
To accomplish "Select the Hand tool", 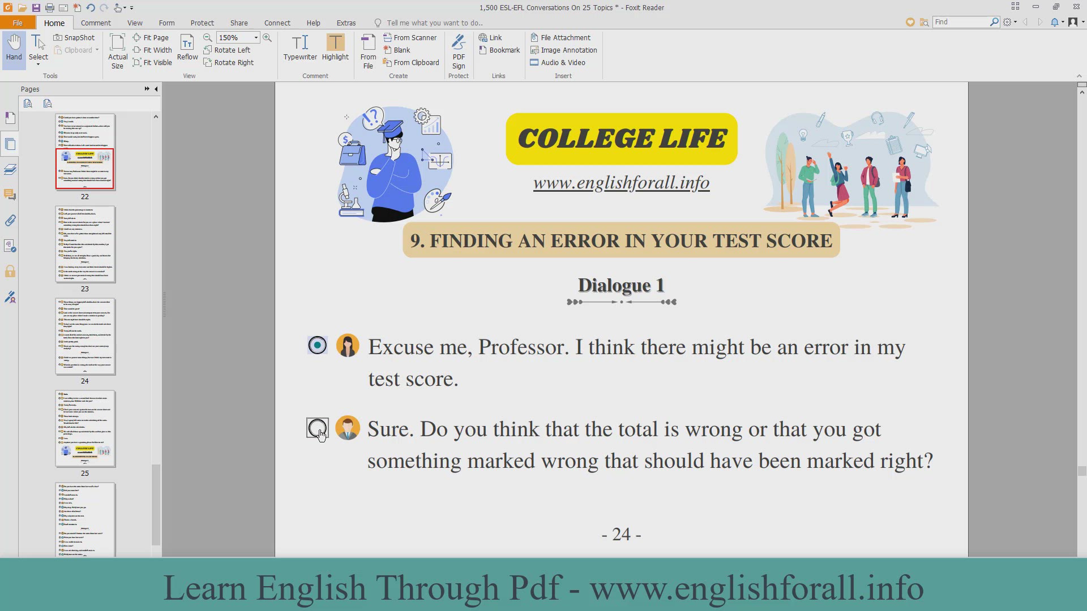I will coord(14,48).
